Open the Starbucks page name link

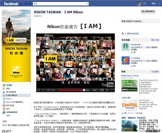coord(136,45)
